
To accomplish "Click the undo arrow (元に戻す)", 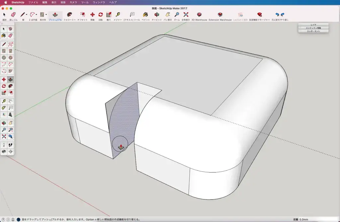I will pyautogui.click(x=277, y=15).
